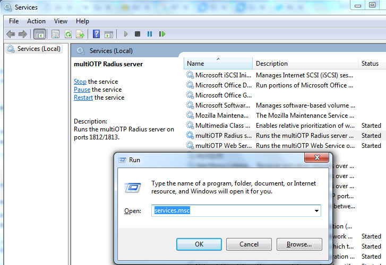Viewport: 386px width, 265px height.
Task: Select the Microsoft Office G... service name
Action: point(224,95)
